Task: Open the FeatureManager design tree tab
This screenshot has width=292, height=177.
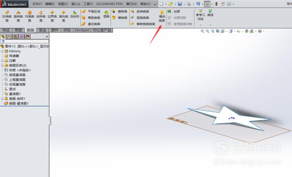Action: click(3, 37)
